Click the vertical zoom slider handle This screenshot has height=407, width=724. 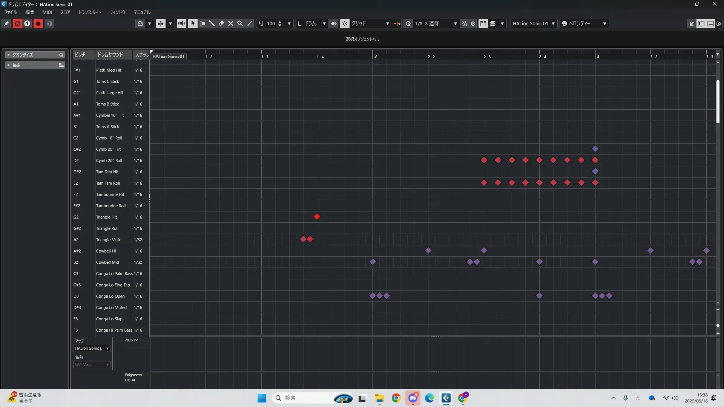click(718, 325)
